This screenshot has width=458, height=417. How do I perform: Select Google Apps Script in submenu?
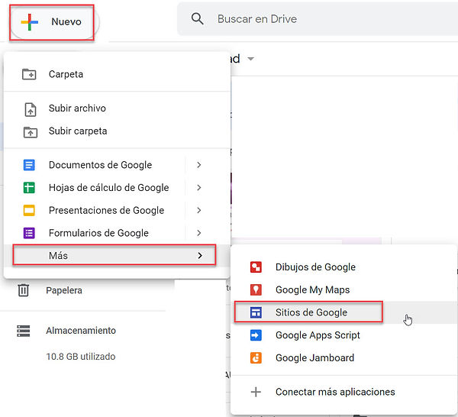(x=344, y=335)
